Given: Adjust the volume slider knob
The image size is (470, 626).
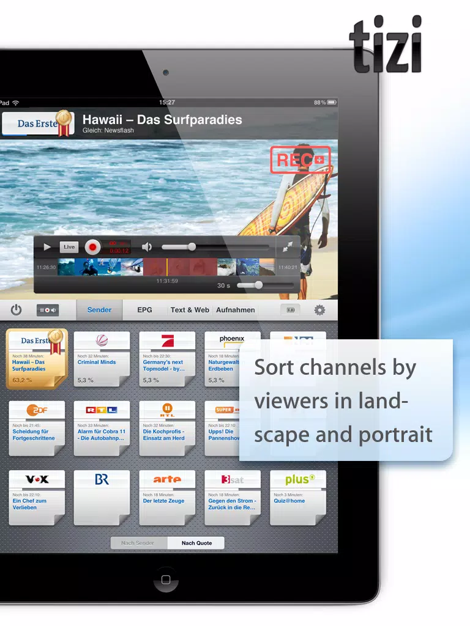Looking at the screenshot, I should coord(192,247).
